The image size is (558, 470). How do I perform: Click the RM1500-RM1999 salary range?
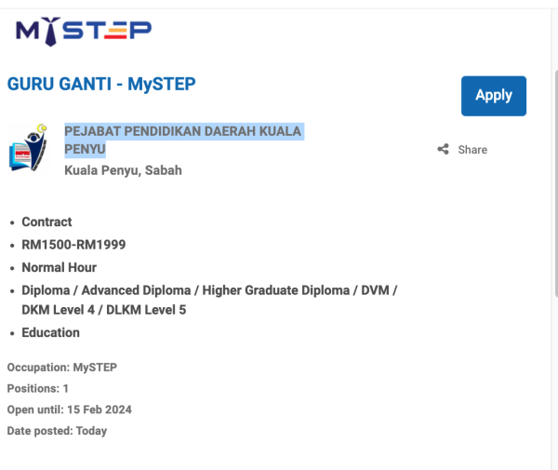[x=73, y=245]
